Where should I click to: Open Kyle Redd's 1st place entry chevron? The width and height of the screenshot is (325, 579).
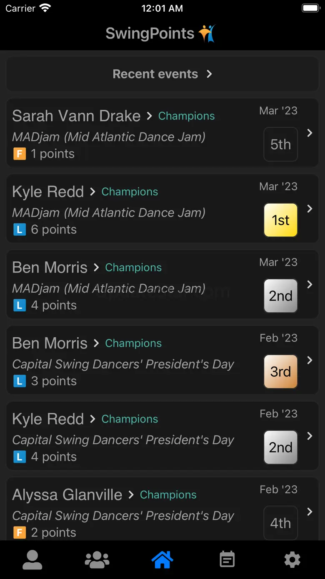click(x=310, y=209)
